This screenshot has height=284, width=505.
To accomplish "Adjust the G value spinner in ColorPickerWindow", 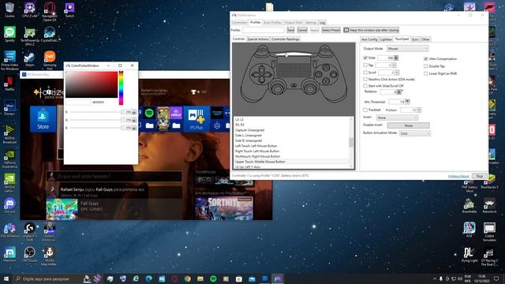I will (134, 120).
